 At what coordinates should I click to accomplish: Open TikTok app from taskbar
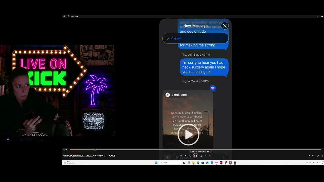click(x=230, y=163)
